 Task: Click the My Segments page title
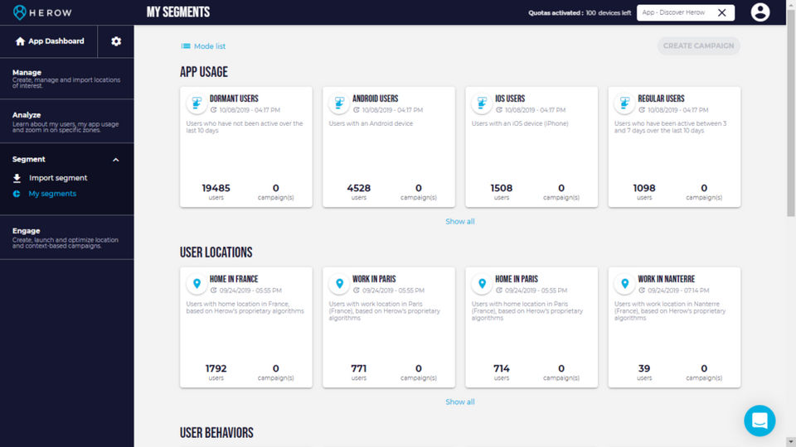coord(178,12)
